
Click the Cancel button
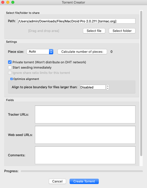pyautogui.click(x=57, y=181)
